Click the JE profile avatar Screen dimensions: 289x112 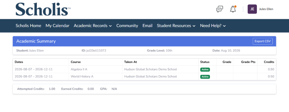pos(252,9)
